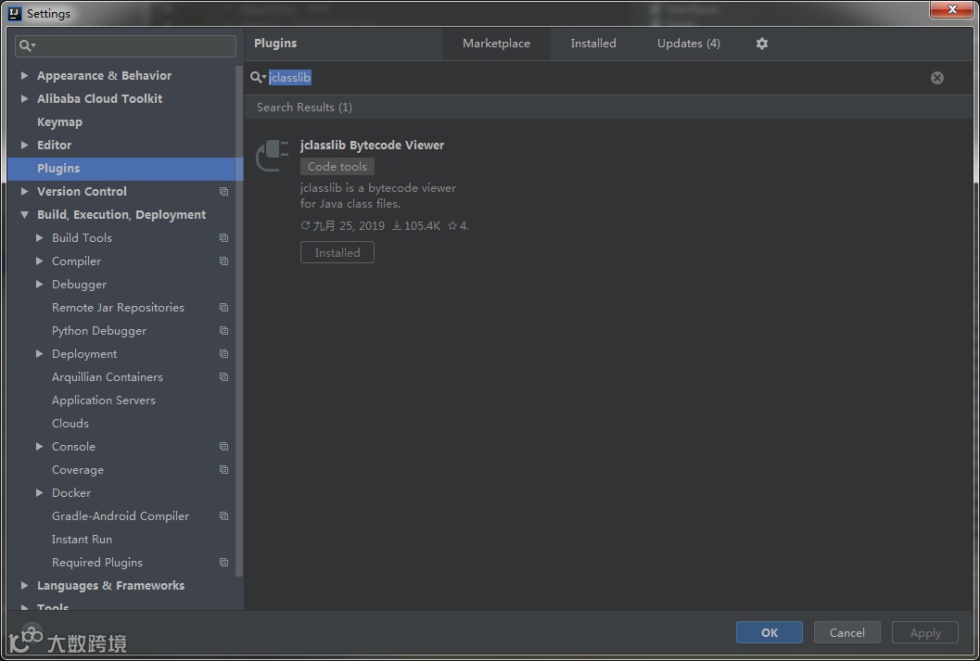Open Gradle-Android Compiler settings
The image size is (980, 661).
point(121,516)
